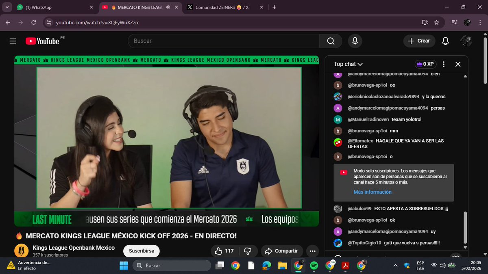Click the chat panel scrollbar thumb
Viewport: 488px width, 274px height.
[x=466, y=228]
